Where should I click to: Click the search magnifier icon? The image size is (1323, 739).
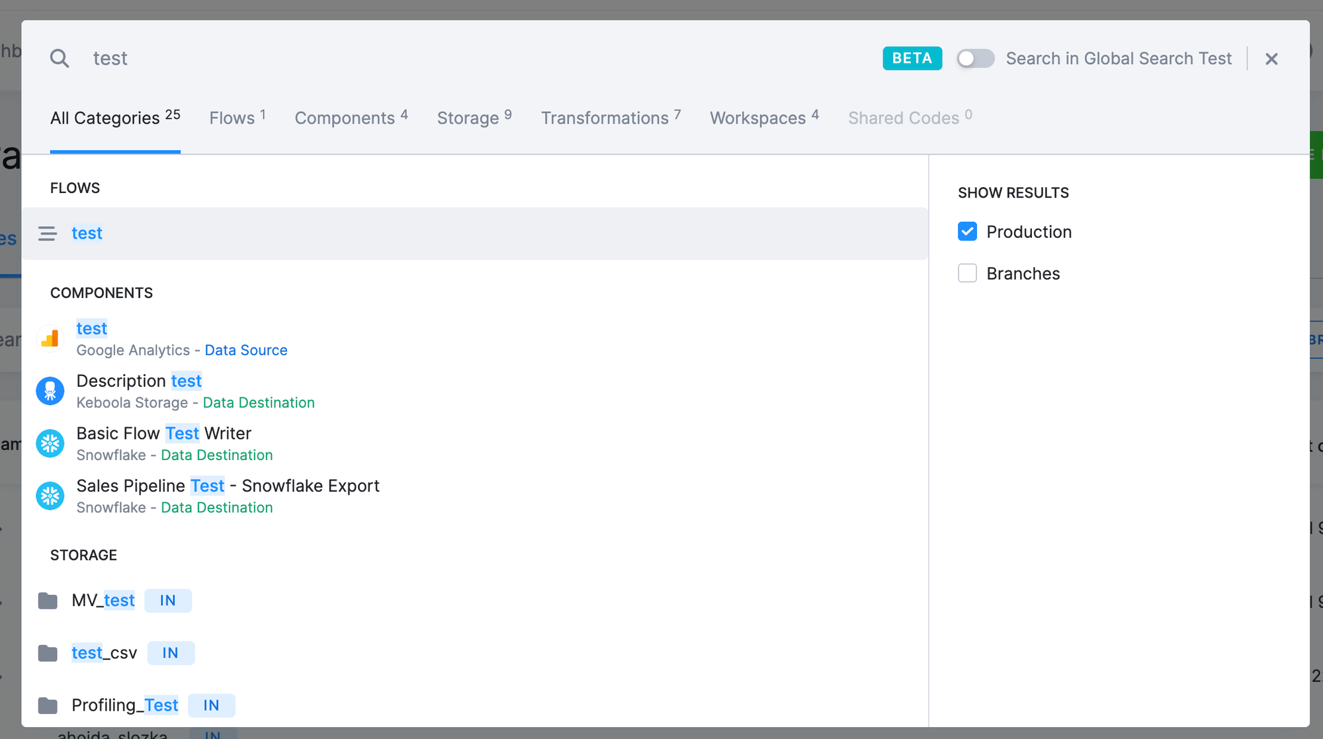pyautogui.click(x=60, y=58)
